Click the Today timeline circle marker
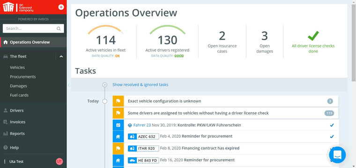This screenshot has height=168, width=356. coord(104,101)
